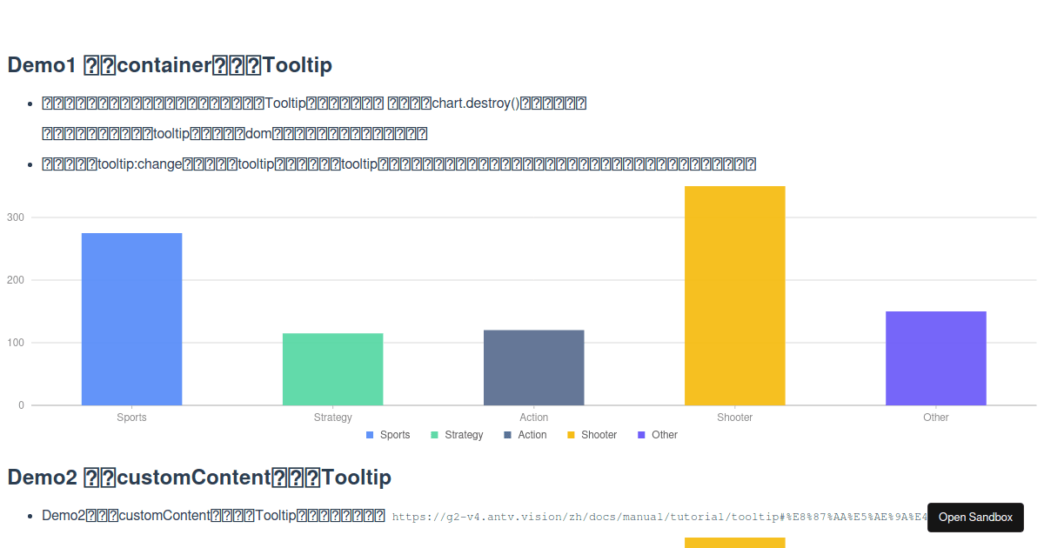Click the Open Sandbox button
Screen dimensions: 1044x548
[x=975, y=517]
